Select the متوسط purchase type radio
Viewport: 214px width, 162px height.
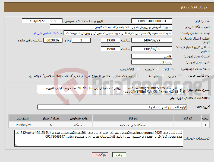[162, 75]
